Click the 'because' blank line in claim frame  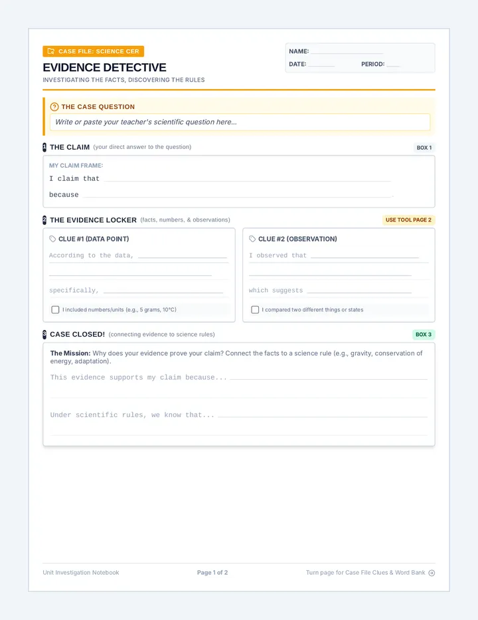coord(237,195)
